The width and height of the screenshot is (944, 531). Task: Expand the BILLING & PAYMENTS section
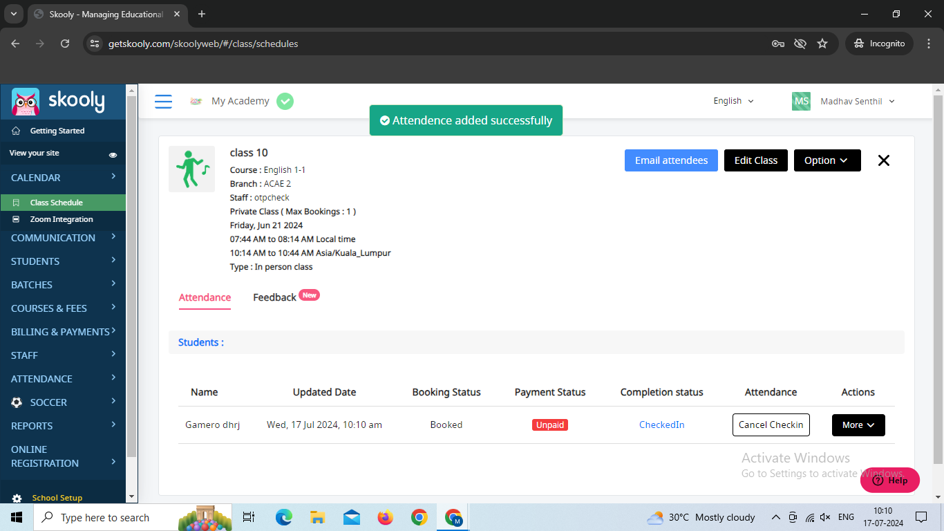63,332
